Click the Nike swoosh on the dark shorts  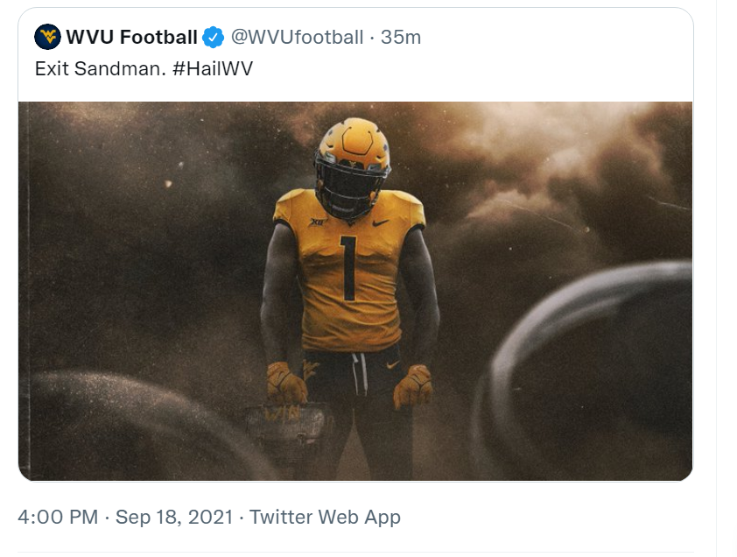click(x=392, y=363)
